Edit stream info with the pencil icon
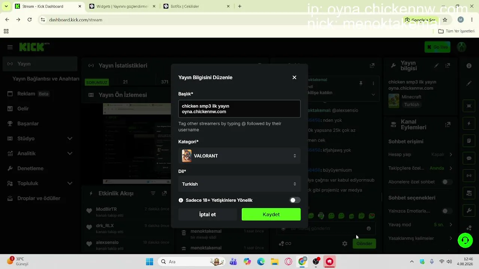This screenshot has height=269, width=479. pyautogui.click(x=436, y=65)
